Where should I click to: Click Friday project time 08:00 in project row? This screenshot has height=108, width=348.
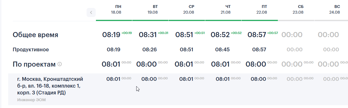tap(258, 79)
